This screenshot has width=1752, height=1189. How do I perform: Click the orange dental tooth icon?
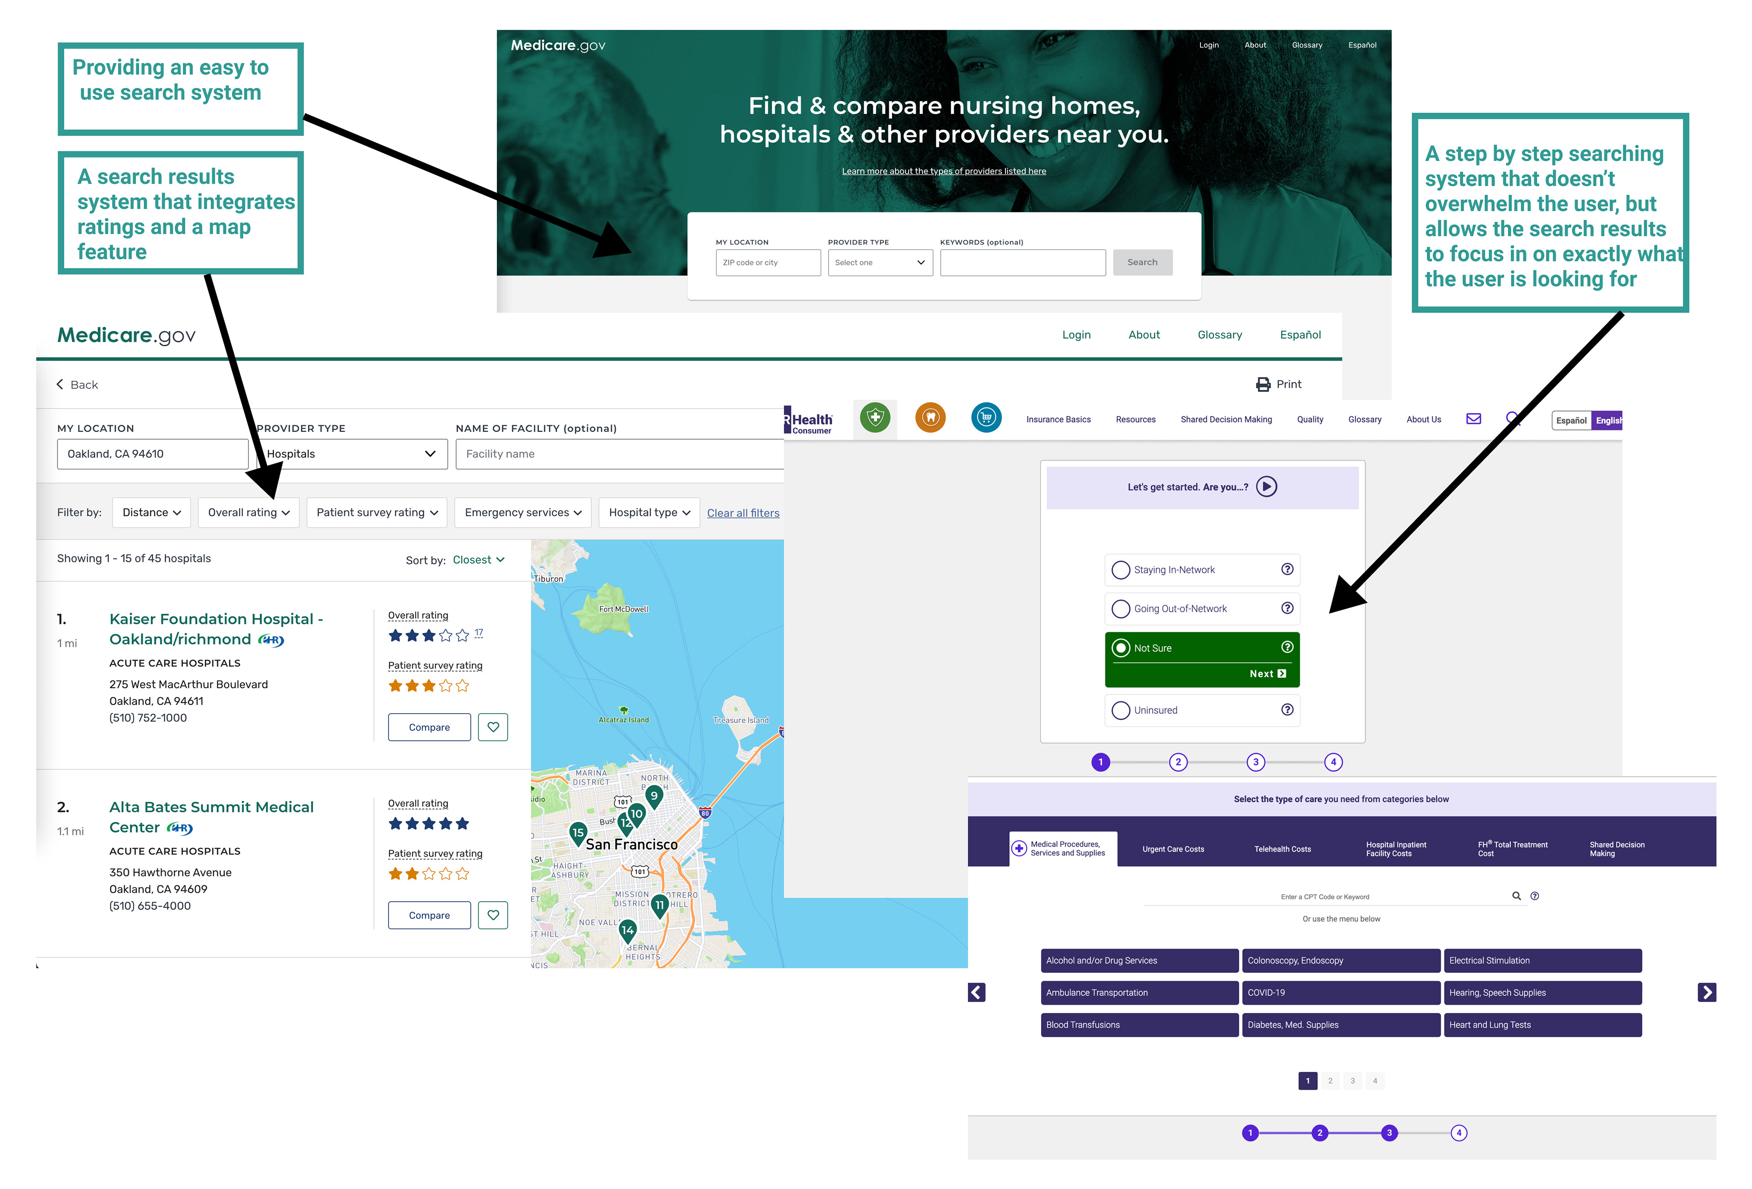[930, 417]
